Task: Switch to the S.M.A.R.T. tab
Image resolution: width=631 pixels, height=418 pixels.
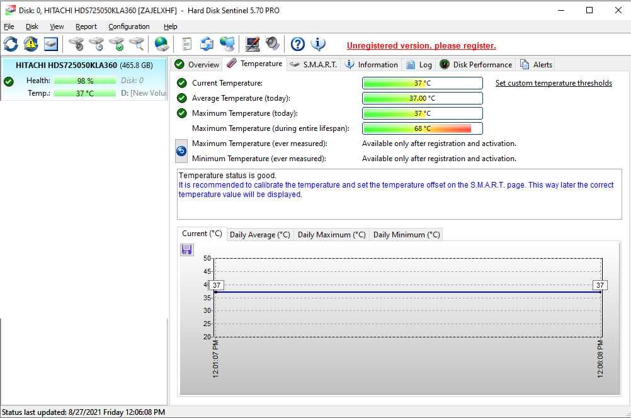Action: (314, 65)
